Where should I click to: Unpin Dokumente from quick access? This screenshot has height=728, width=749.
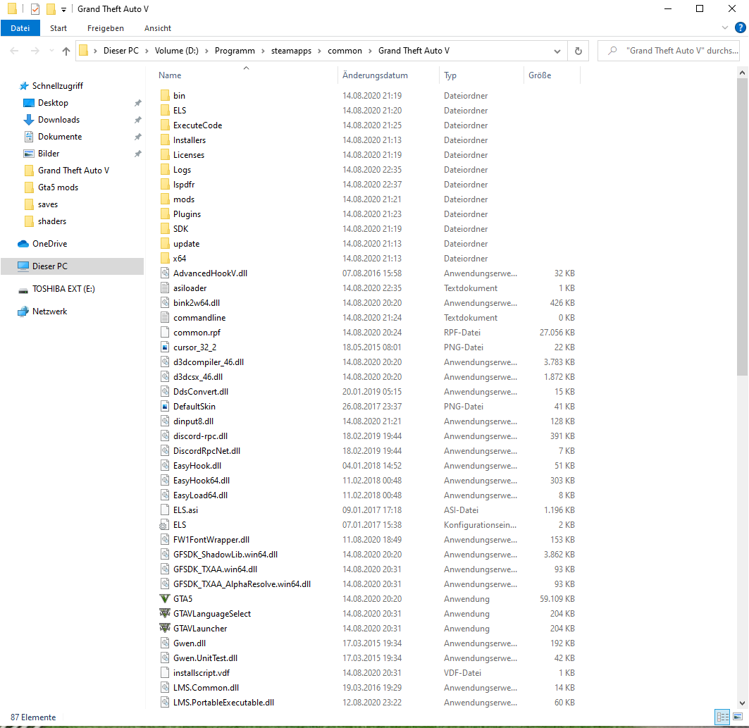(x=137, y=137)
